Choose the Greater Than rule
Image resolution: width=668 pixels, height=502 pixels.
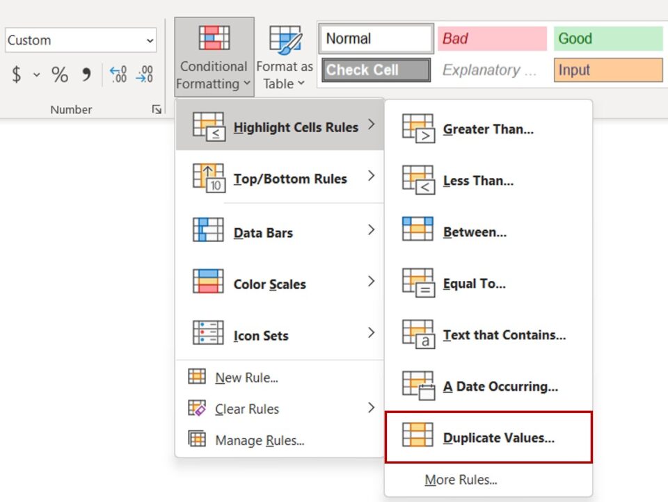(488, 129)
